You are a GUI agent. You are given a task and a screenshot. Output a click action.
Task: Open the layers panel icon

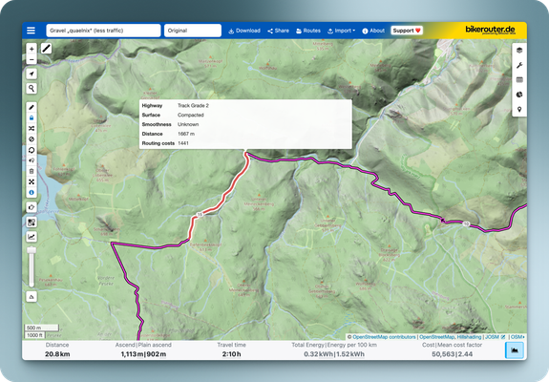click(519, 51)
